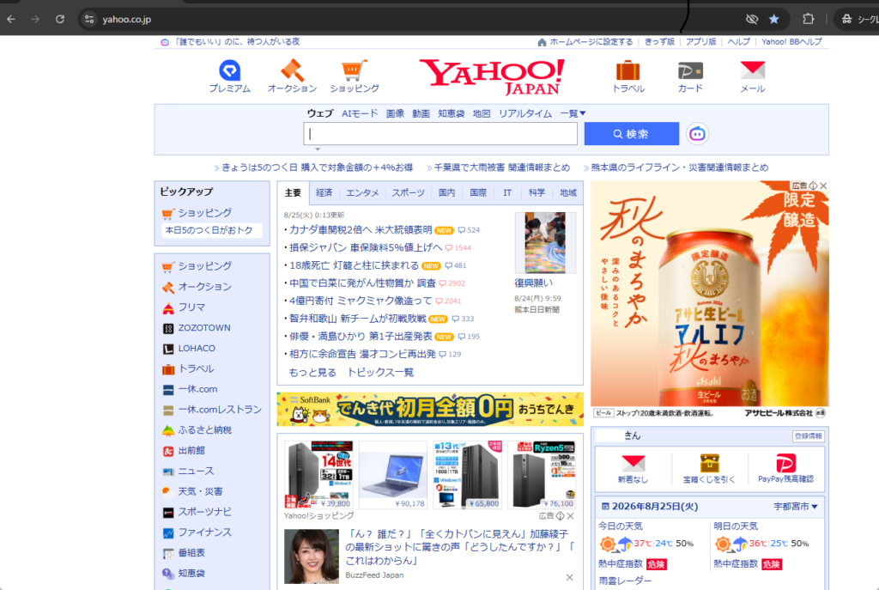Click the 登録情報 button
The width and height of the screenshot is (879, 590).
[808, 436]
